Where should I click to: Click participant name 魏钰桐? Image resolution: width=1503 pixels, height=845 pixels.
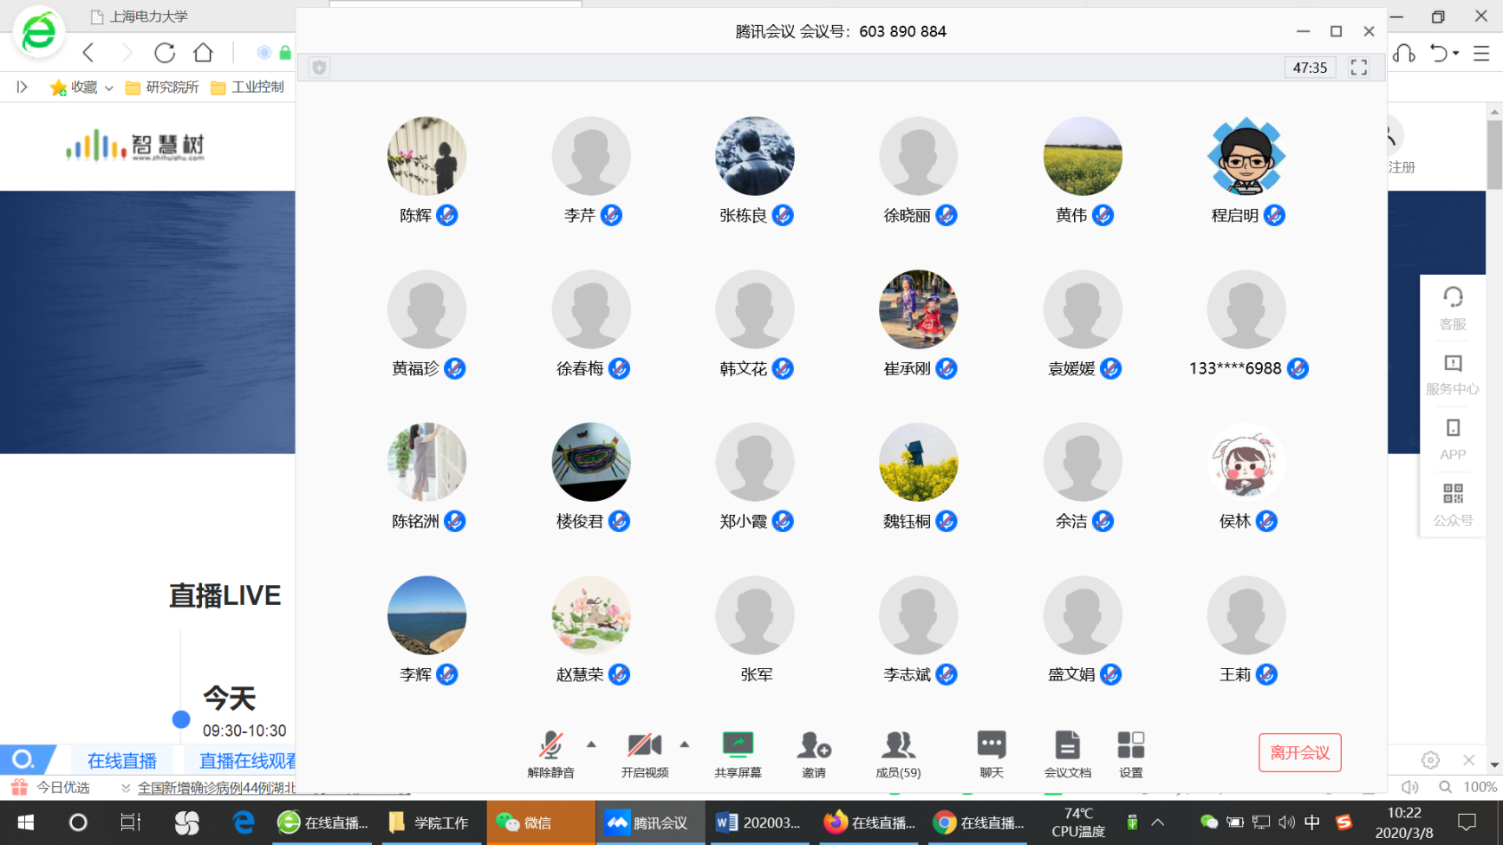(908, 521)
